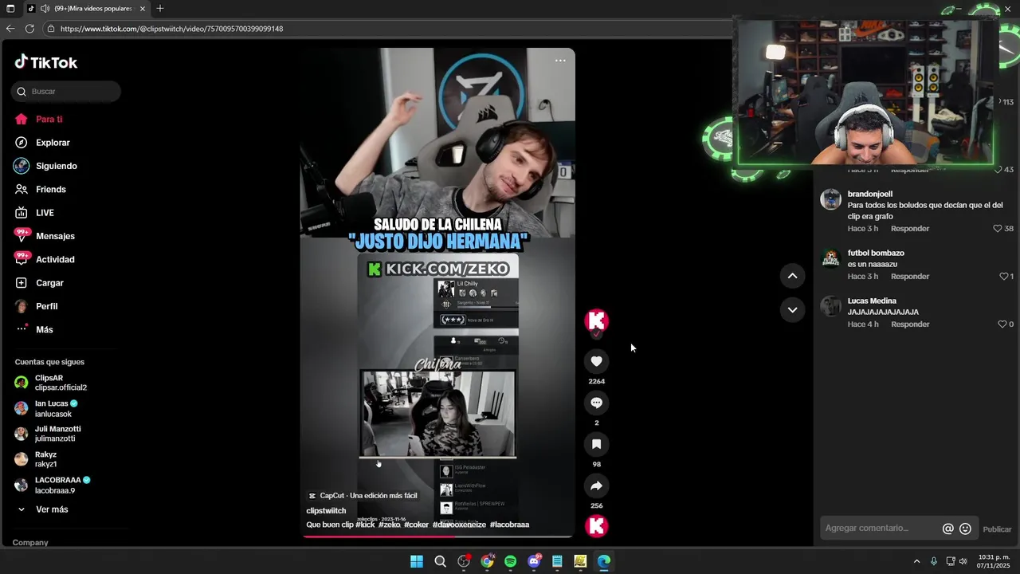Go to next video arrow

pyautogui.click(x=792, y=309)
